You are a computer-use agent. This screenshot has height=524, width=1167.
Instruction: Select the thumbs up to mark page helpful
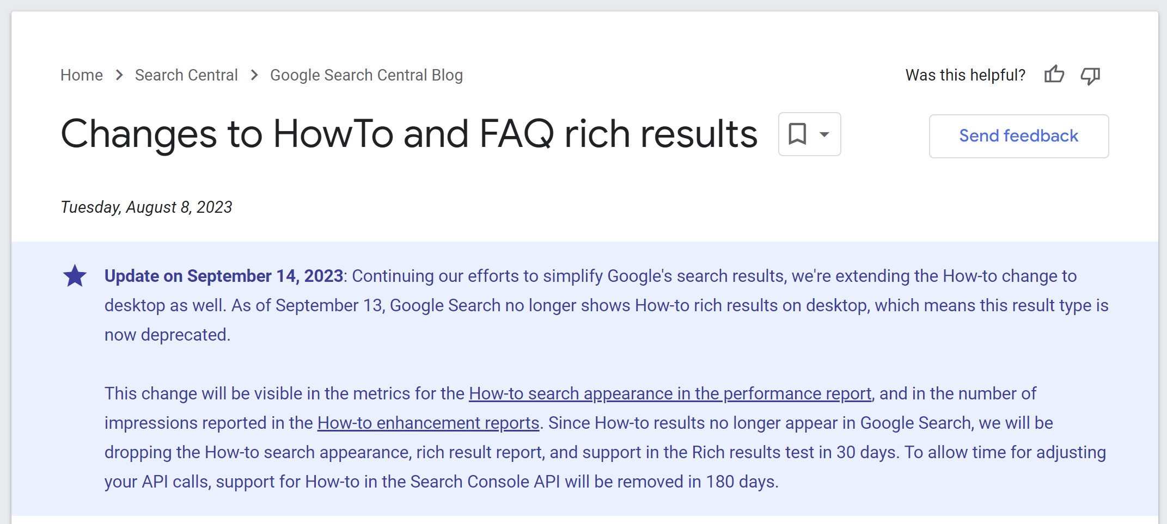click(1054, 75)
